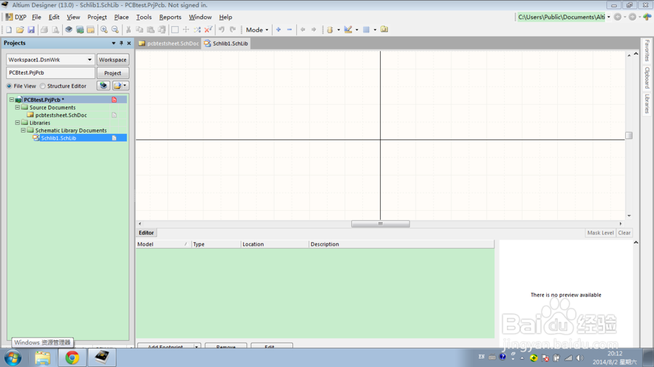654x367 pixels.
Task: Collapse the Libraries folder node
Action: [x=18, y=123]
